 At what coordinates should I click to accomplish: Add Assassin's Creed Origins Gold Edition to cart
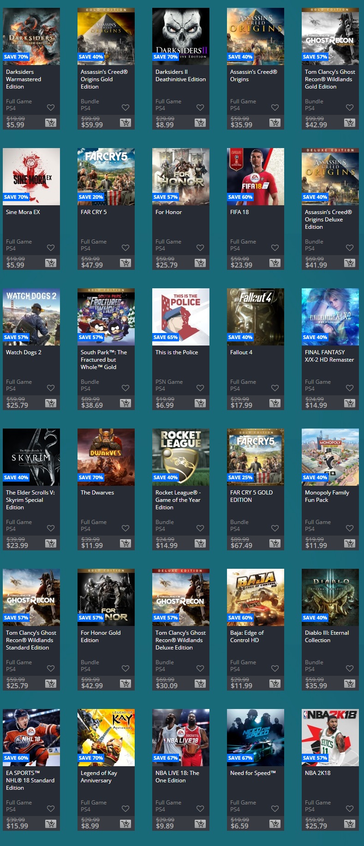(125, 123)
